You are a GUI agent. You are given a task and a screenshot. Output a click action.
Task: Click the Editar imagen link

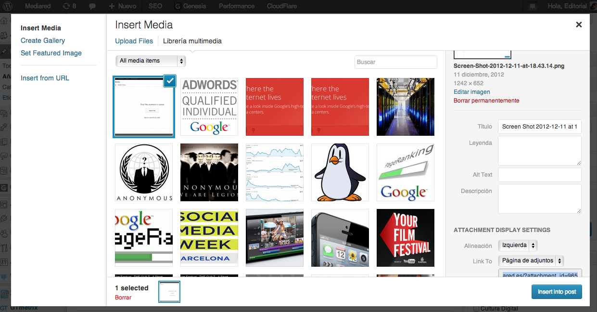[472, 91]
